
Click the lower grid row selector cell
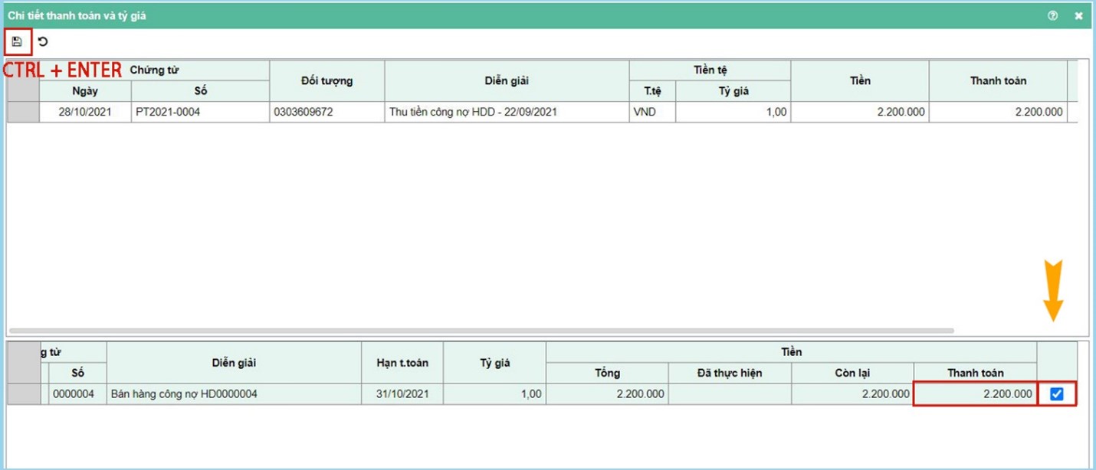[23, 394]
